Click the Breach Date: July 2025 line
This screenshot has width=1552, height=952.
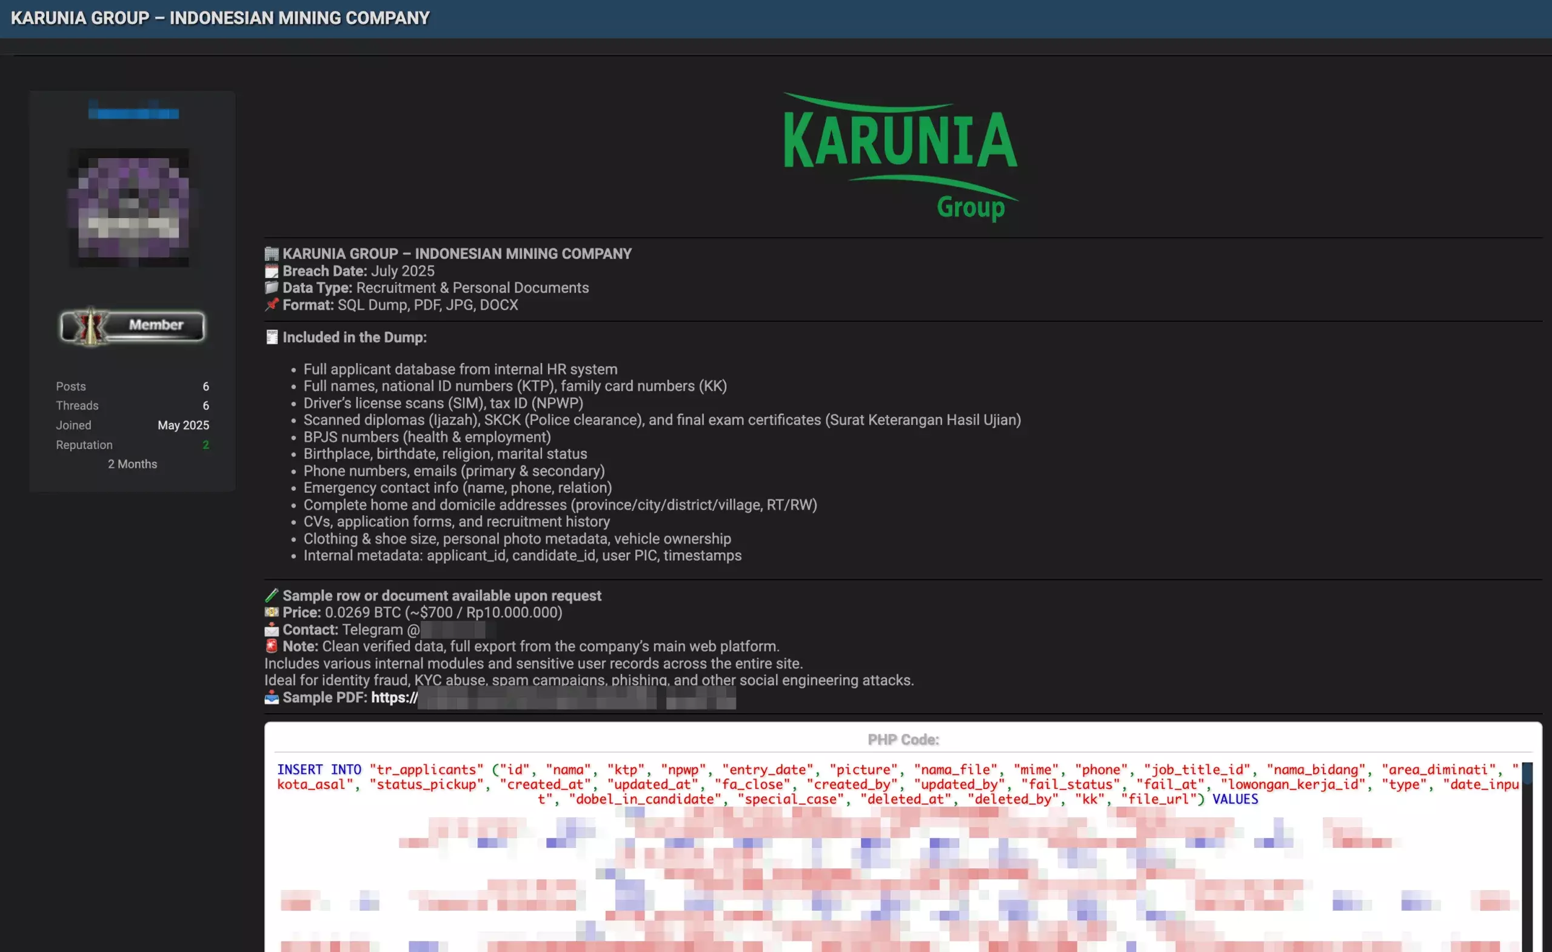click(358, 271)
